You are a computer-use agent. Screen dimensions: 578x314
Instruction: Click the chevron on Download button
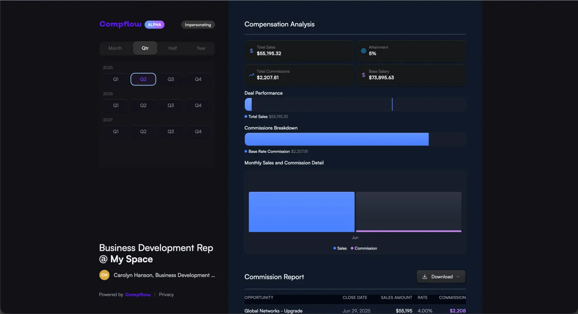458,277
